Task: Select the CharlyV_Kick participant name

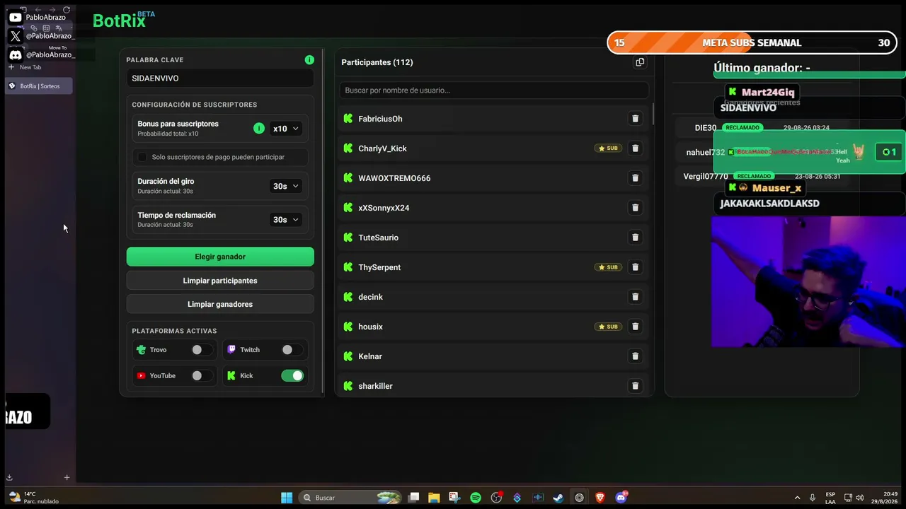Action: [382, 148]
